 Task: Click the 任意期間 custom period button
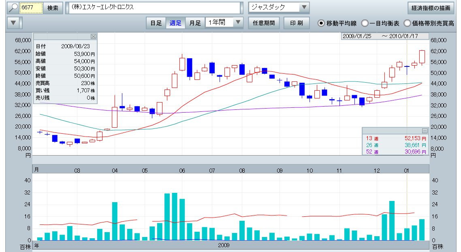pyautogui.click(x=263, y=23)
